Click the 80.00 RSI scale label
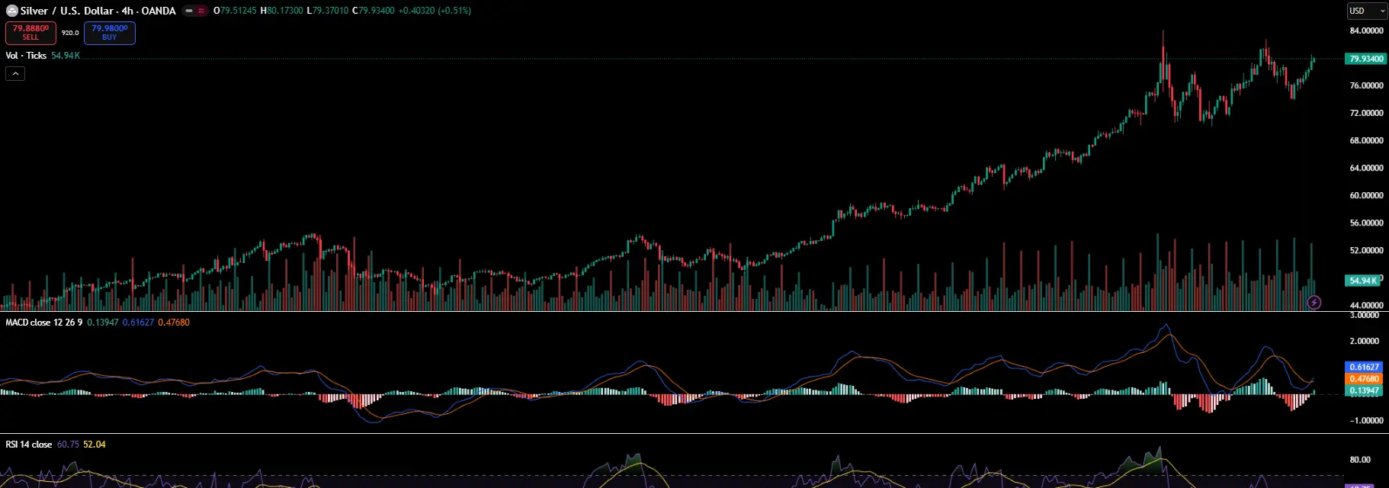 click(1360, 460)
